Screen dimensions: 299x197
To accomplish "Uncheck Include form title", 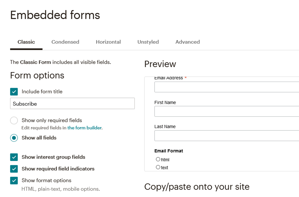I will (14, 91).
